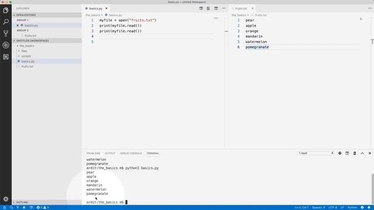Open the Search view in activity bar

click(x=6, y=22)
